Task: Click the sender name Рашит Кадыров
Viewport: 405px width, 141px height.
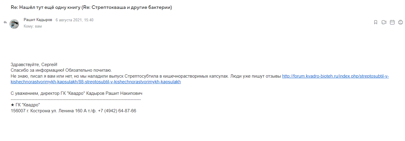Action: click(x=38, y=20)
